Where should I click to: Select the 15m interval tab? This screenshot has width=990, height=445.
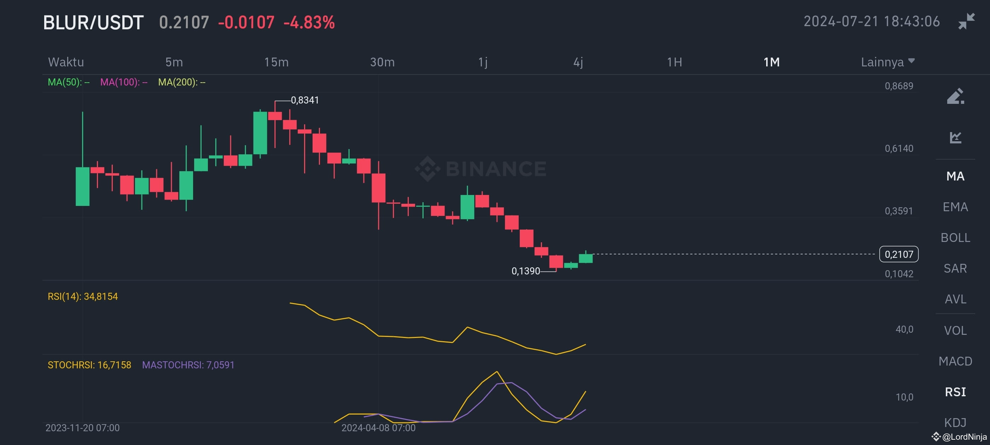click(x=278, y=61)
